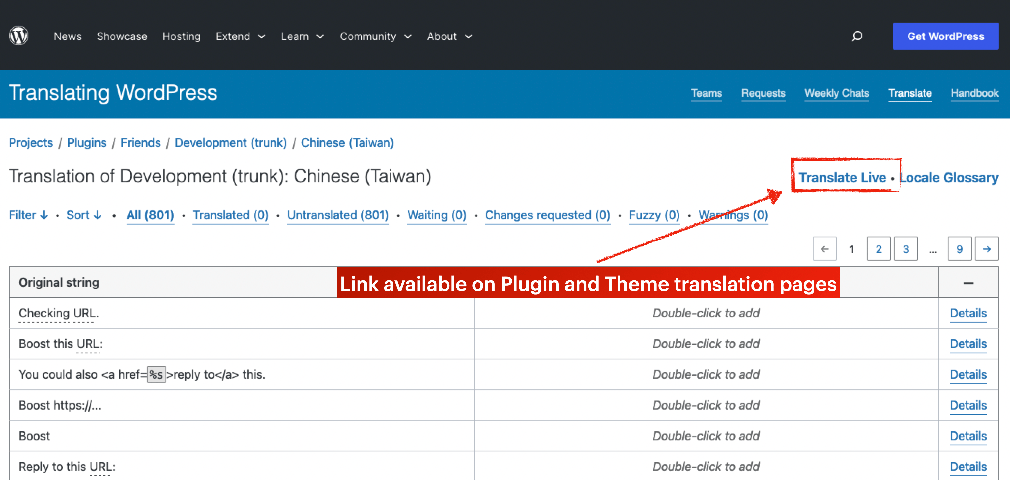Select the Changes requested (0) filter
Screen dimensions: 1010x480
(x=547, y=215)
